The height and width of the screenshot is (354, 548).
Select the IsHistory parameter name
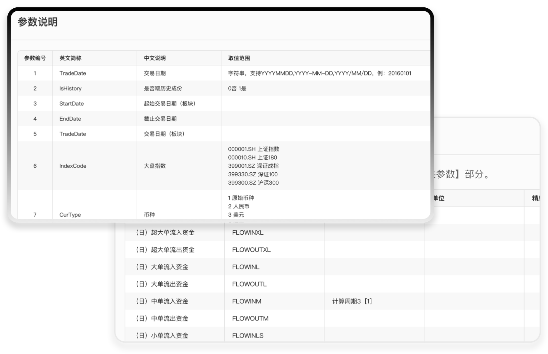tap(71, 88)
